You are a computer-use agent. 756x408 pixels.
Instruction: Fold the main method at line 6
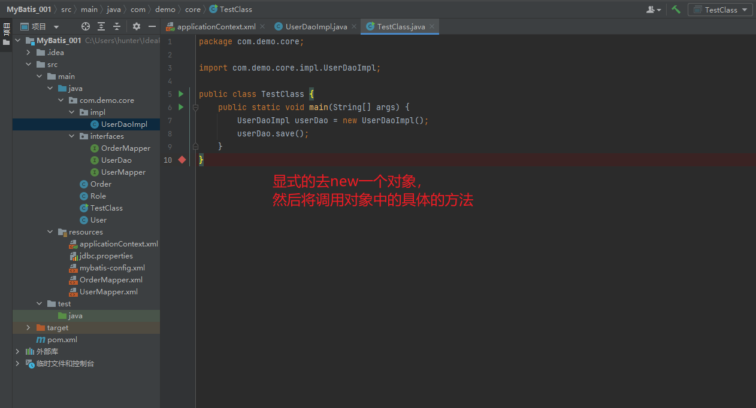pos(195,108)
